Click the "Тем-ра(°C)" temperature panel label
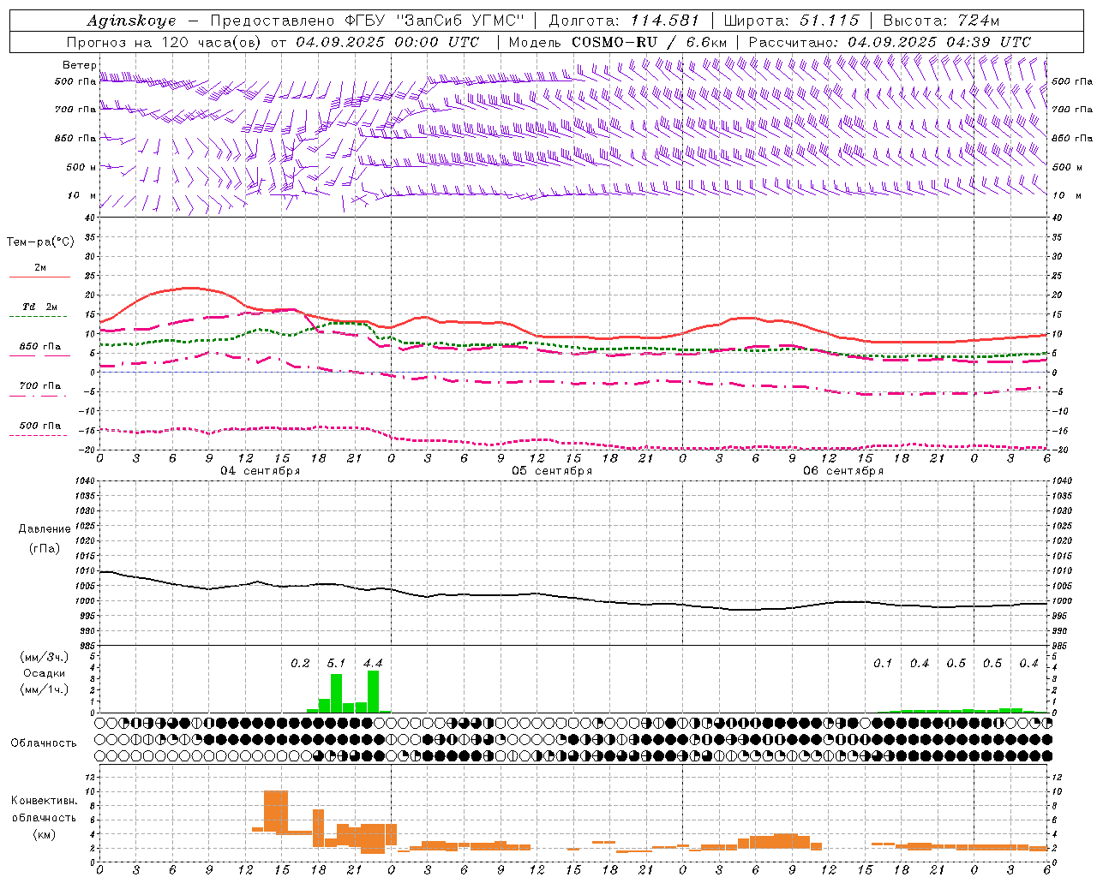The image size is (1097, 877). coord(40,242)
